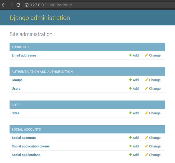Open the Django administration header link

point(40,18)
